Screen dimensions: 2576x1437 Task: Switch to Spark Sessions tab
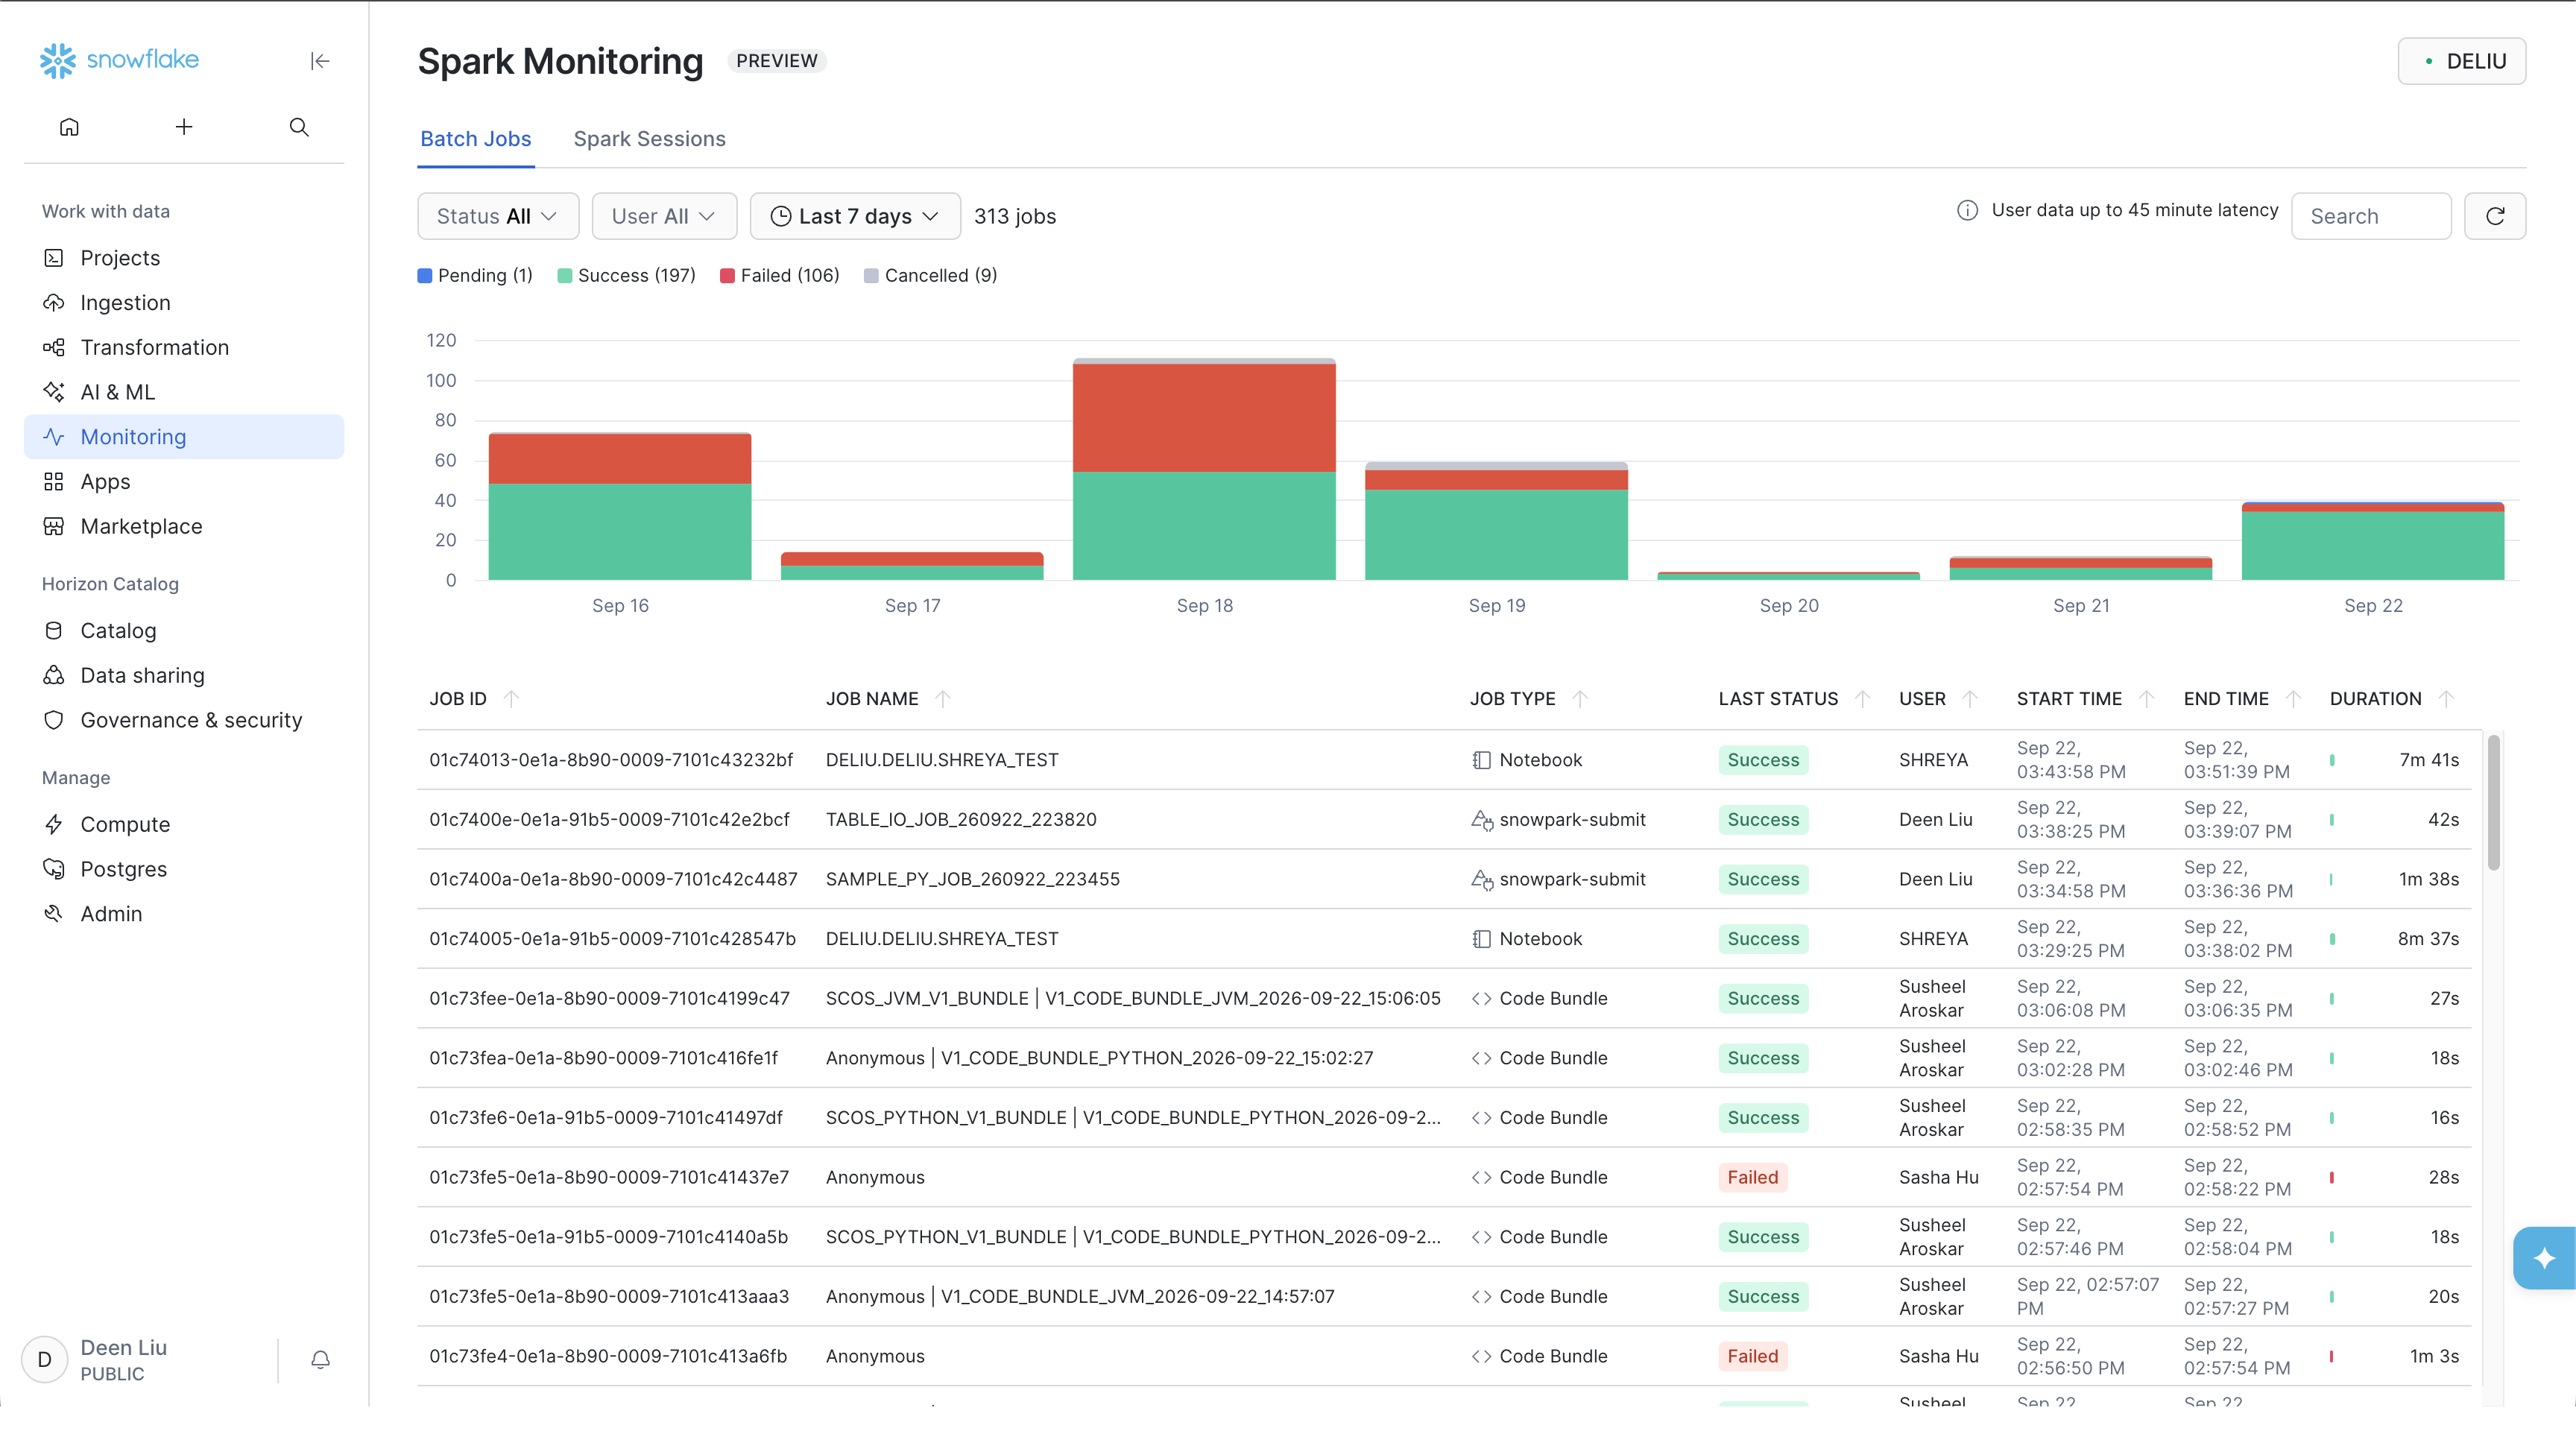tap(649, 139)
